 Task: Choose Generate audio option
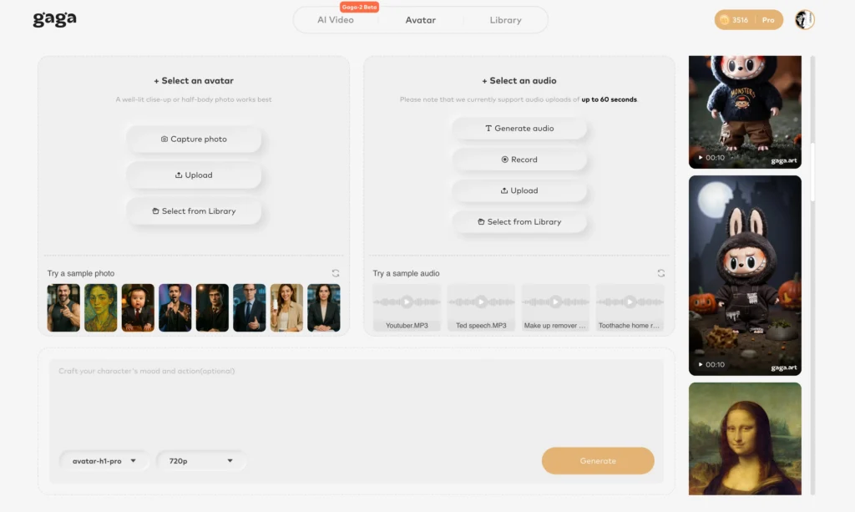[x=519, y=129]
